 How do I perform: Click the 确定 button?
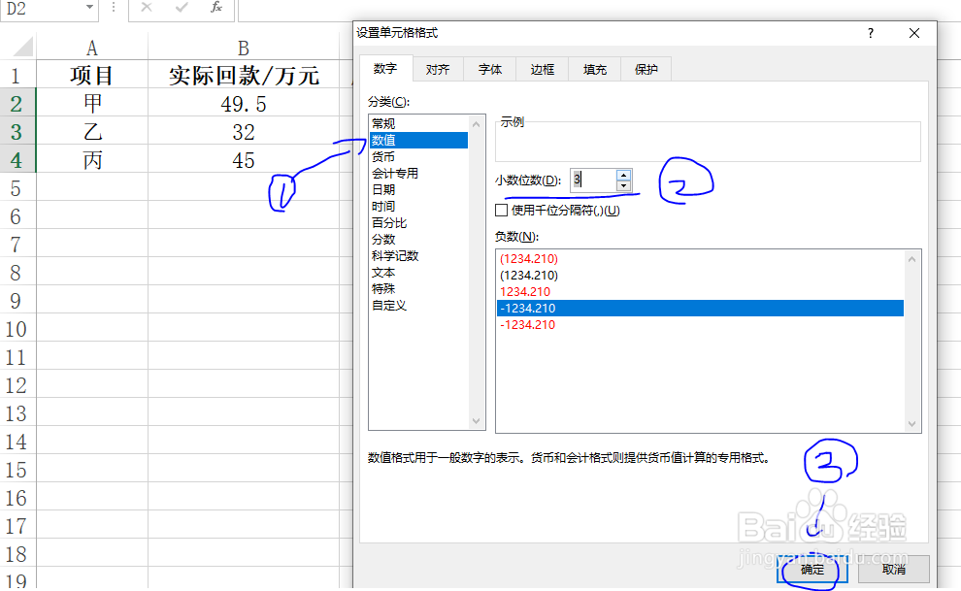coord(812,570)
